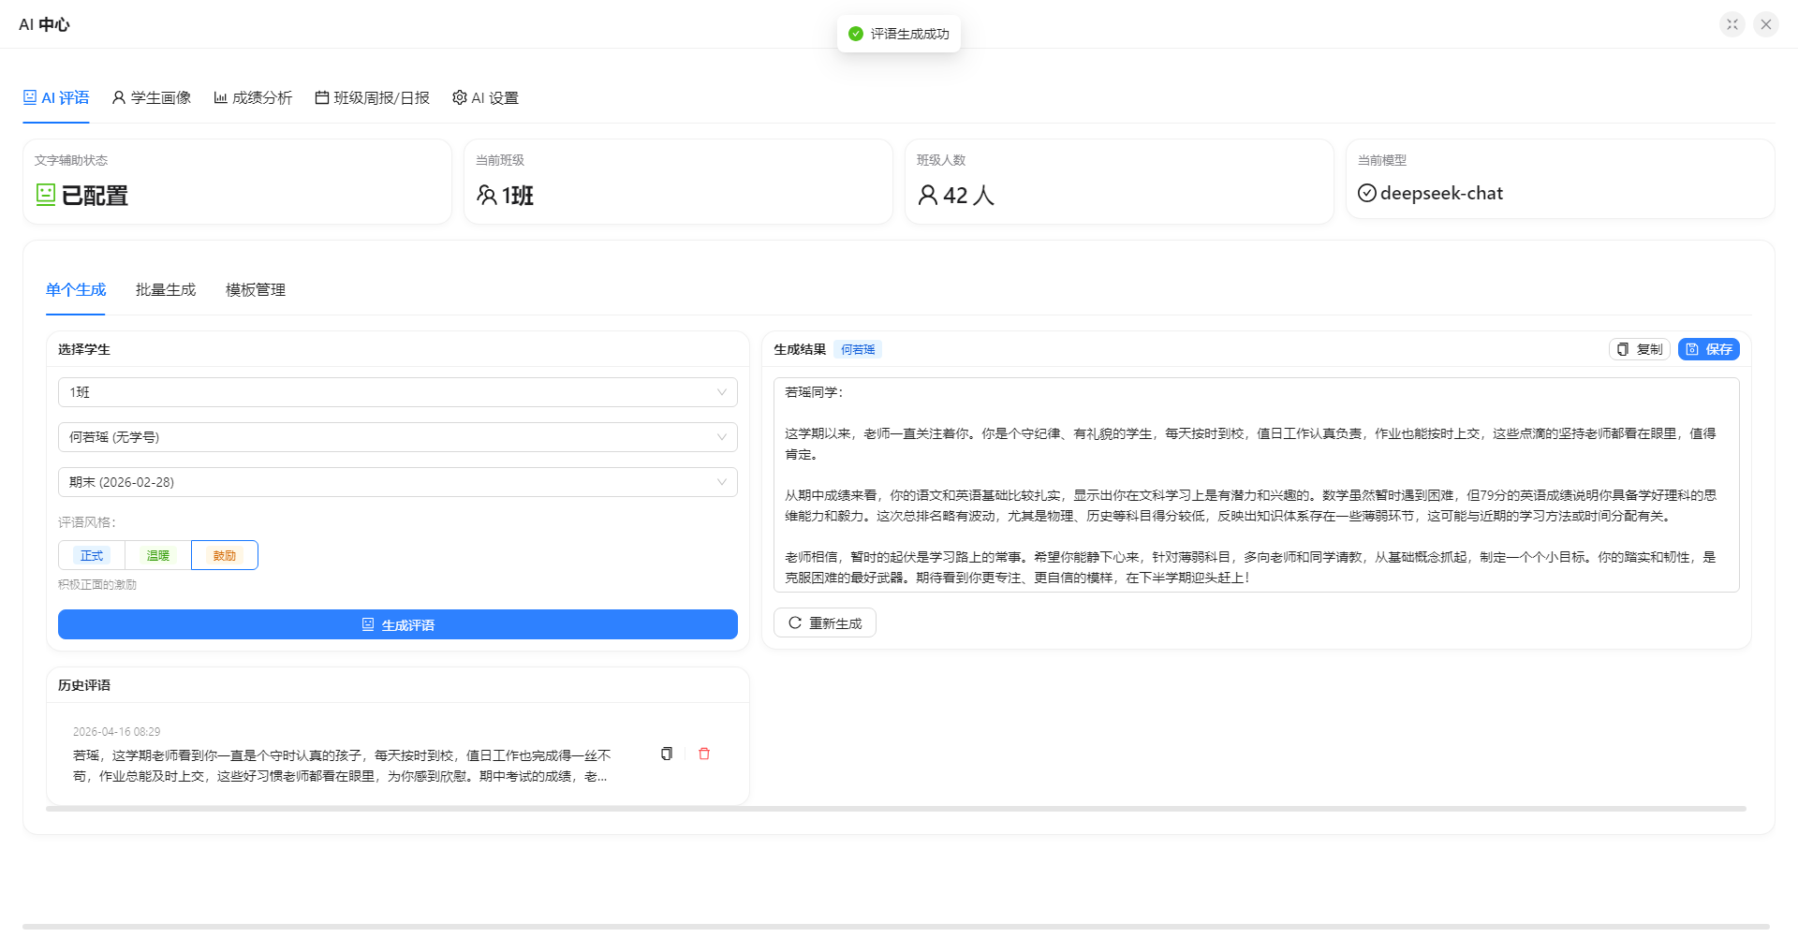Screen dimensions: 1798x952
Task: Click the green 已配置 status icon
Action: click(46, 195)
